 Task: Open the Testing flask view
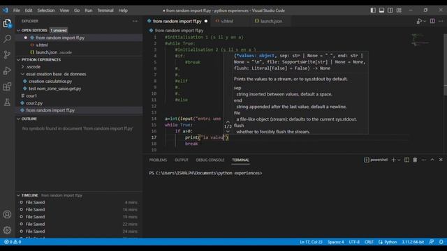(7, 102)
